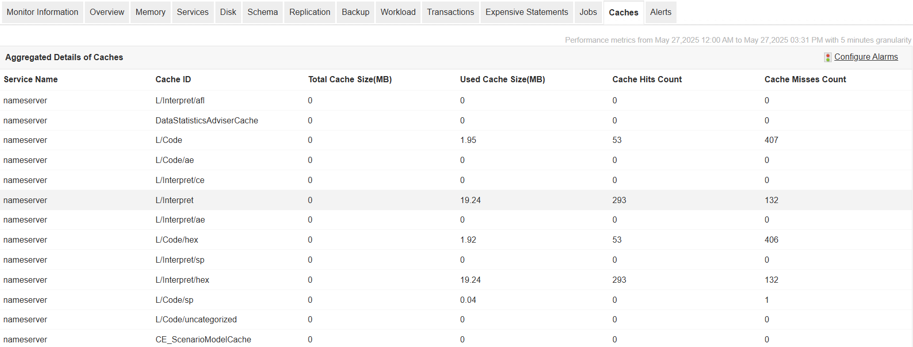The width and height of the screenshot is (913, 347).
Task: Select the Backup tab
Action: pos(355,12)
